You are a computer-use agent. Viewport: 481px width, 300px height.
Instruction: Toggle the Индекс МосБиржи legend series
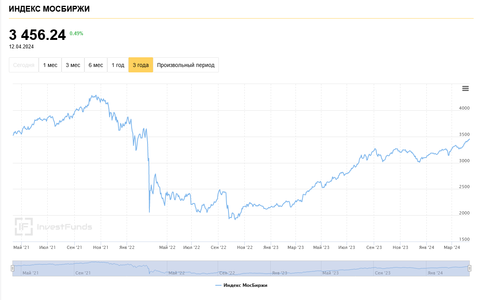pos(245,286)
